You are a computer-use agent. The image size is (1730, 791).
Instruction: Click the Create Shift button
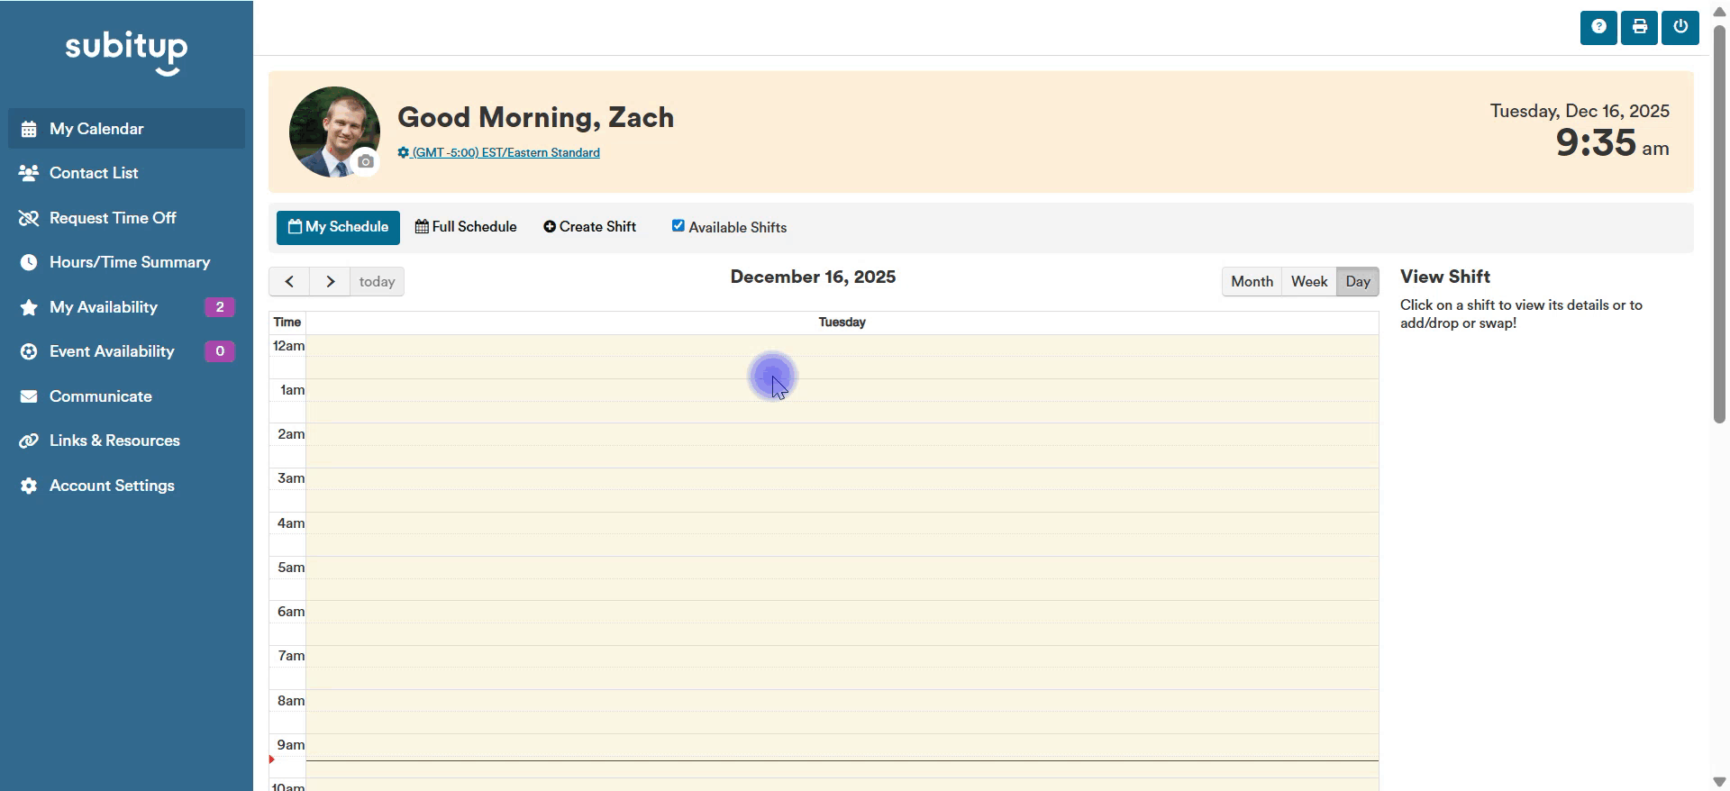pyautogui.click(x=589, y=227)
